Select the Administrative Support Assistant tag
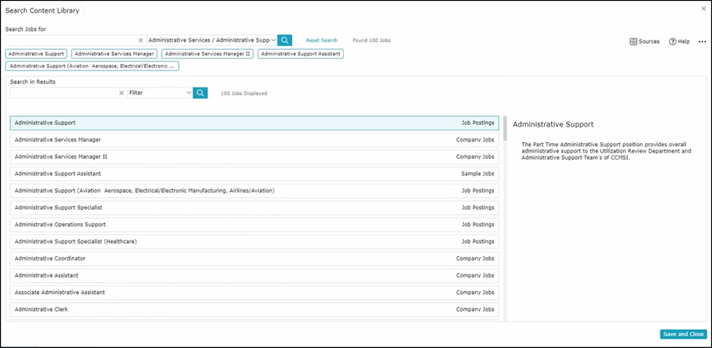 (300, 54)
